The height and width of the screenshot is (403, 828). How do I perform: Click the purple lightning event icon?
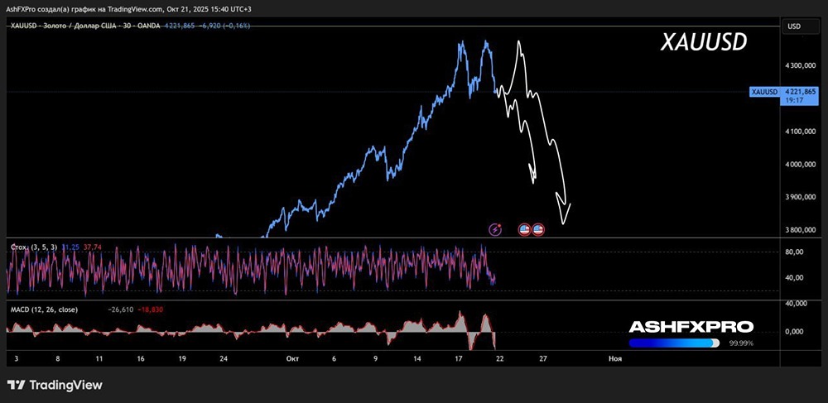click(x=495, y=229)
